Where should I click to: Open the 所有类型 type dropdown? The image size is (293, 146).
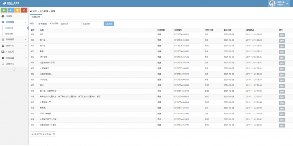coord(44,24)
